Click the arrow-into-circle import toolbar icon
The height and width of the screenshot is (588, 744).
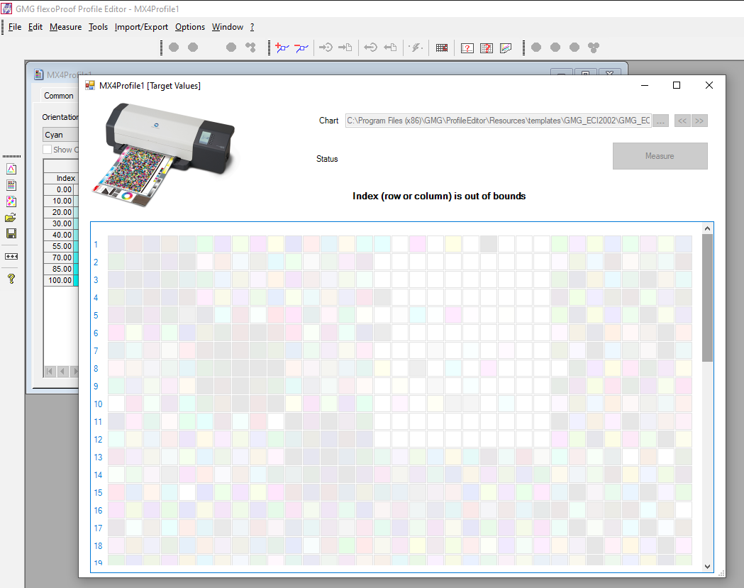coord(326,48)
